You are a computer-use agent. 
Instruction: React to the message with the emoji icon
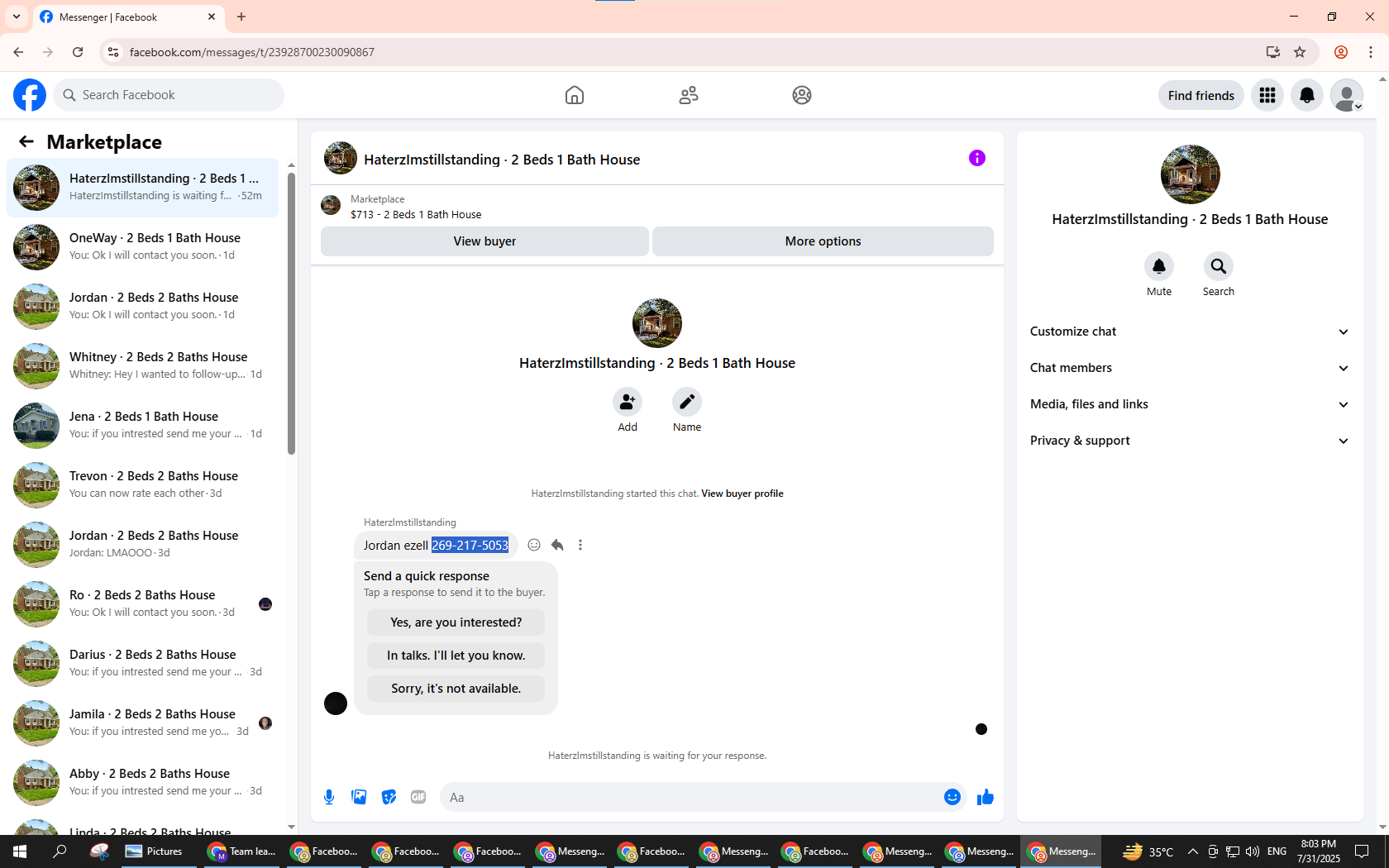click(x=534, y=545)
